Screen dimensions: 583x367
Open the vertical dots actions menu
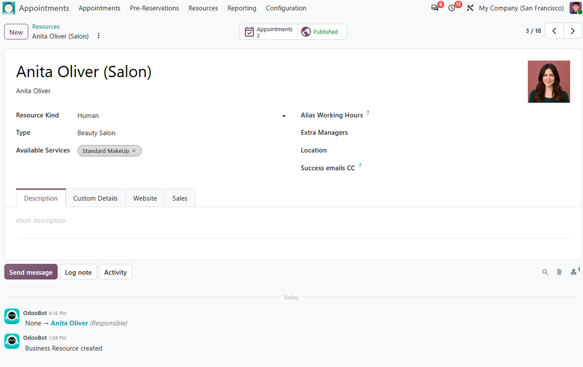point(99,36)
